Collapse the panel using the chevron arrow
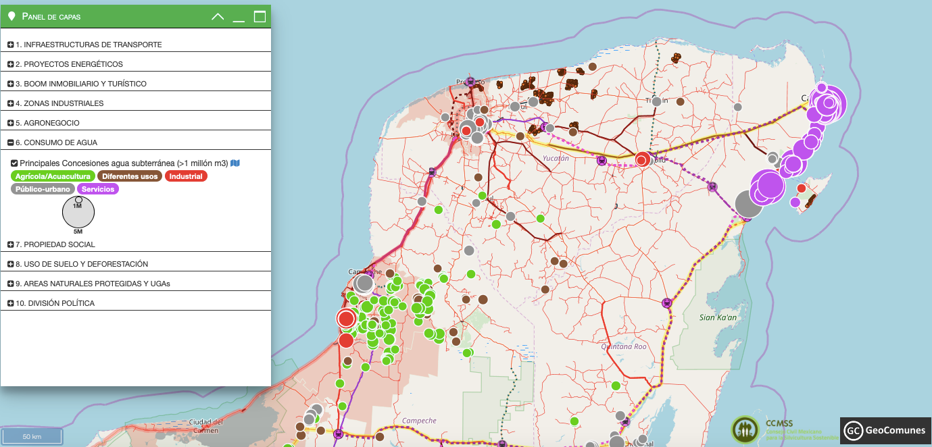932x447 pixels. point(217,16)
